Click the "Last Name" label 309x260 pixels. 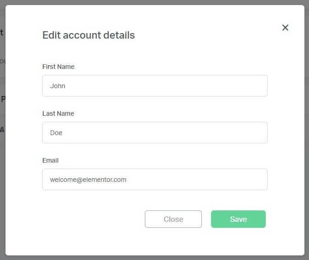coord(58,113)
